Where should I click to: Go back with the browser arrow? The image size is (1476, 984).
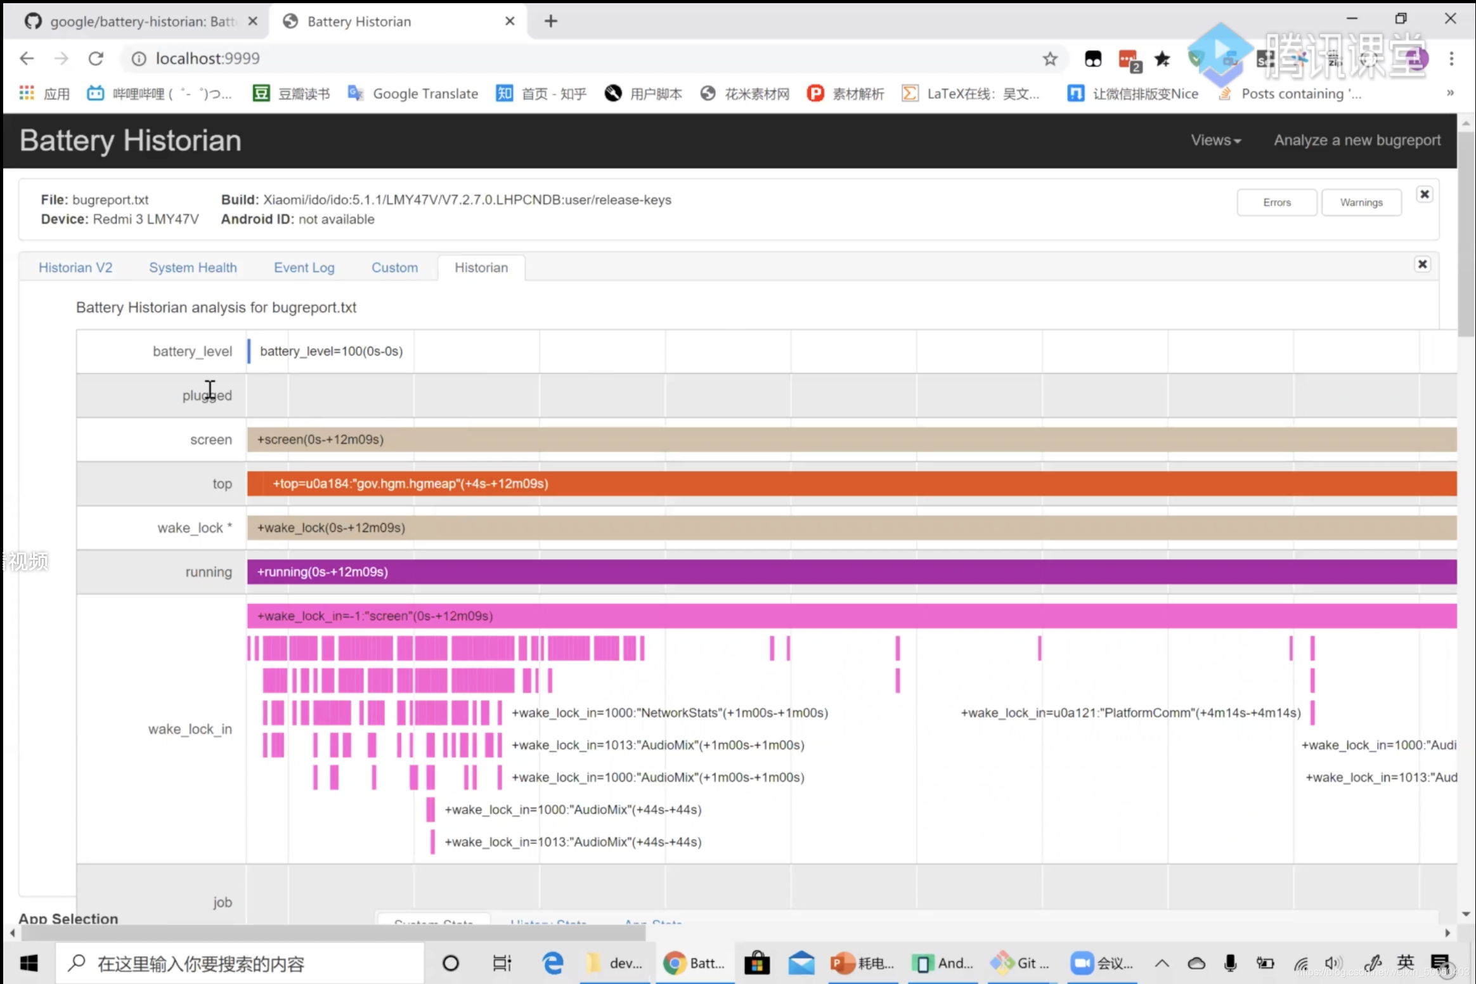[x=27, y=58]
